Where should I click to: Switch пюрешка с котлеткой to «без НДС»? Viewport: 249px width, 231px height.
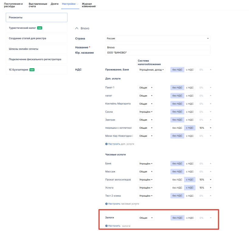pos(177,128)
